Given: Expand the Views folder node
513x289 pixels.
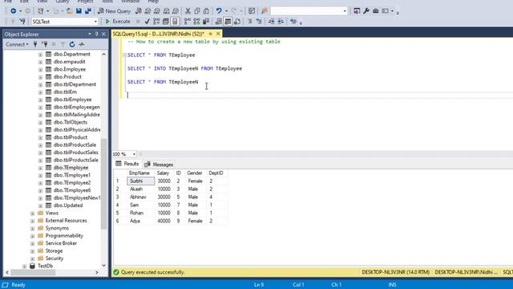Looking at the screenshot, I should coord(32,214).
